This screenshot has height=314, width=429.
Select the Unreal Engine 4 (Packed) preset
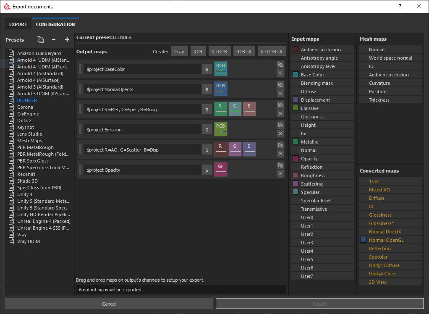[x=44, y=221]
